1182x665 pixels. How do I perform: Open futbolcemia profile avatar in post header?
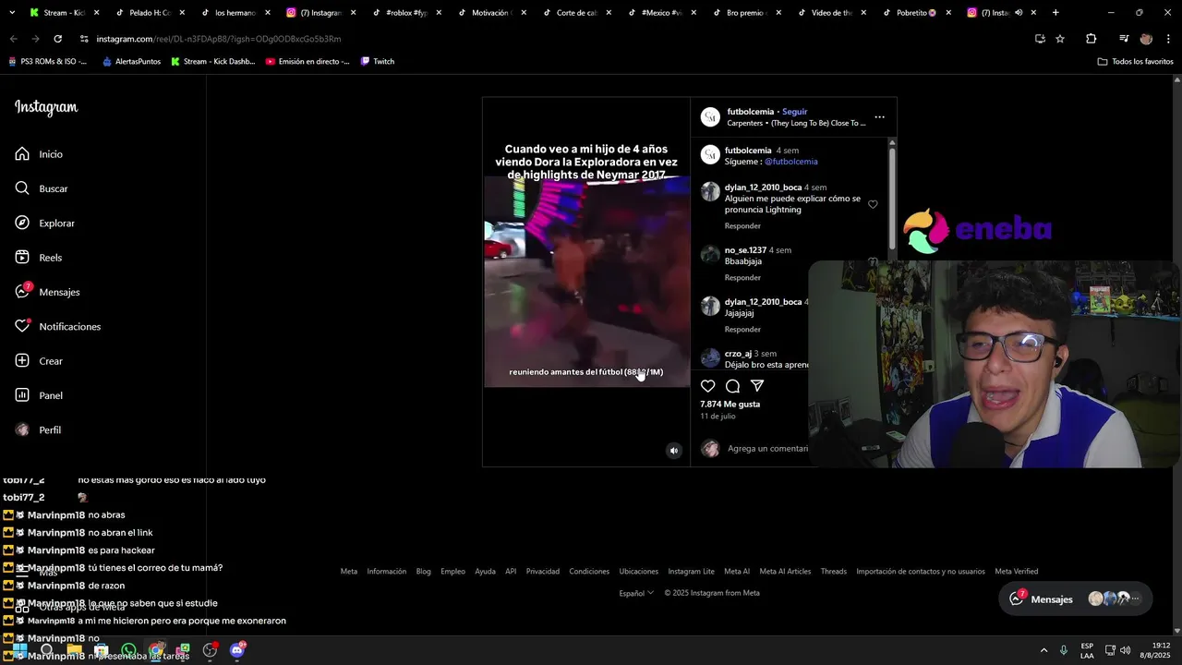[710, 117]
